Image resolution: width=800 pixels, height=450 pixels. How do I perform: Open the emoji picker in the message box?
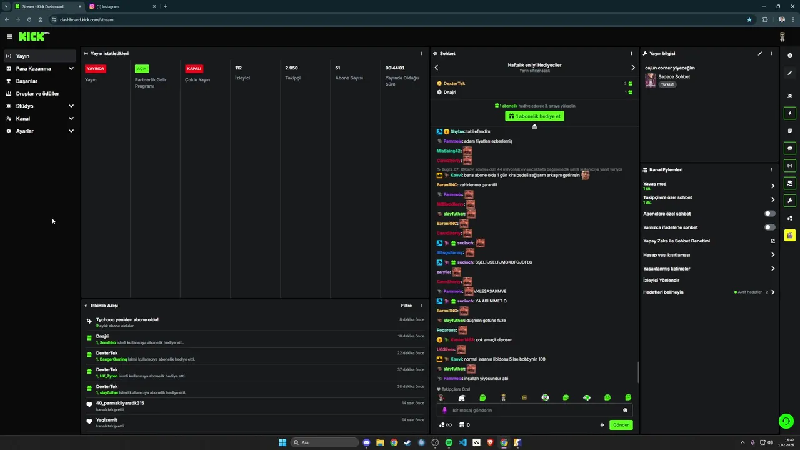click(625, 411)
